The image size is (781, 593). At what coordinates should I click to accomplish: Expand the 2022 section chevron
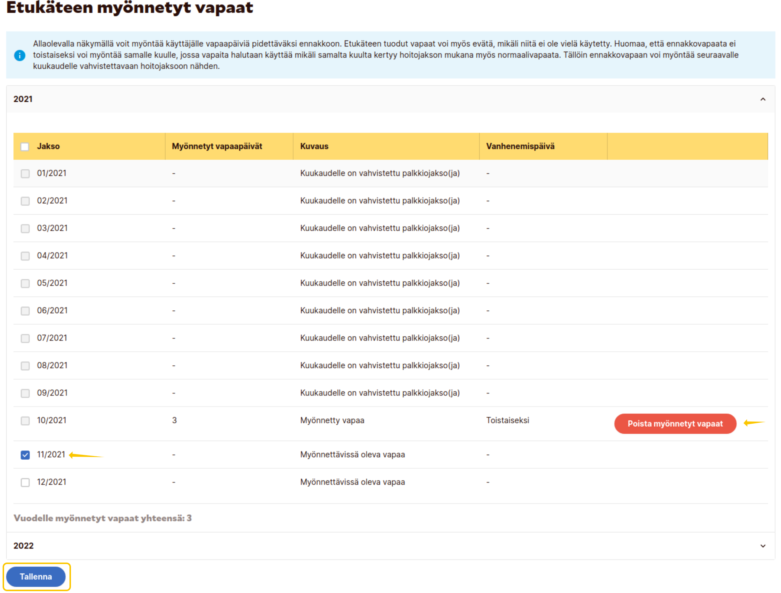[762, 545]
